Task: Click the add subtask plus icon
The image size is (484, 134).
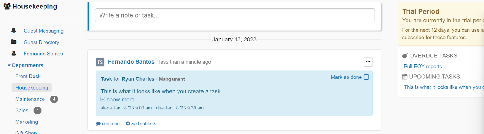Action: (x=128, y=123)
